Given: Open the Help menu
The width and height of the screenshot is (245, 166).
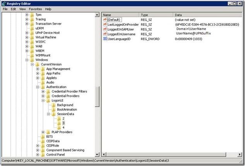Looking at the screenshot, I should coord(48,9).
